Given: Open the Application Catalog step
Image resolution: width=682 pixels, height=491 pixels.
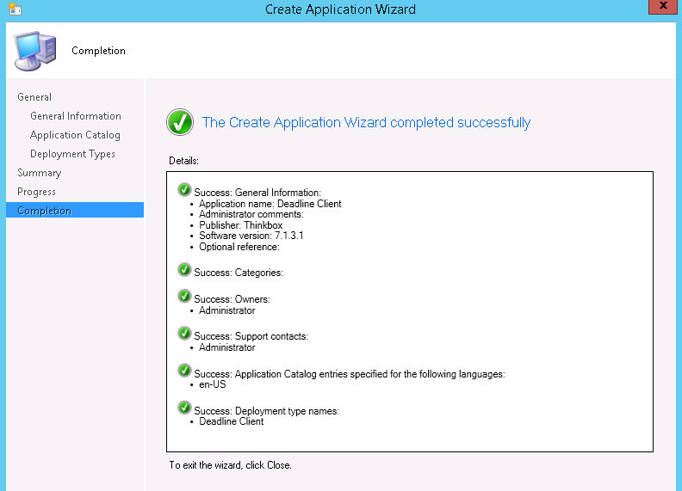Looking at the screenshot, I should (75, 135).
